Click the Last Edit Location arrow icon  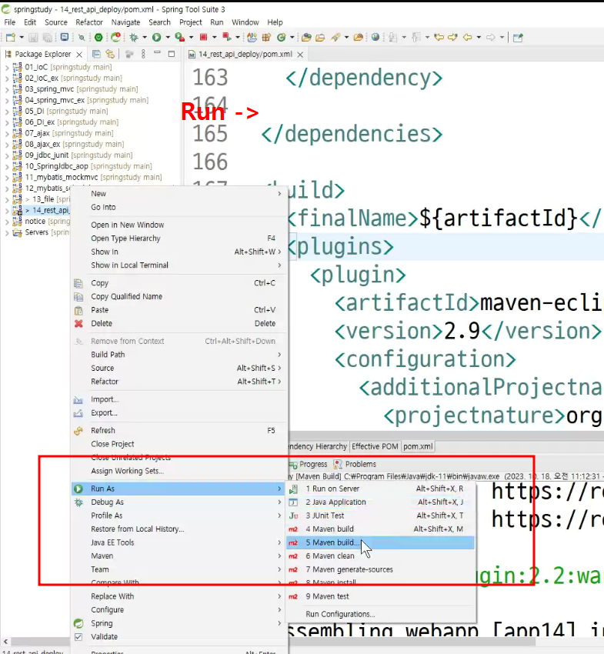click(x=439, y=37)
